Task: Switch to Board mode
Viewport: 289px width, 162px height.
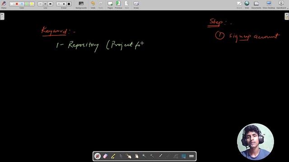Action: [239, 4]
